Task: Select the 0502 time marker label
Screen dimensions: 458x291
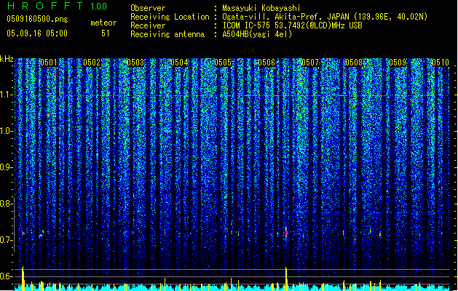Action: [92, 63]
